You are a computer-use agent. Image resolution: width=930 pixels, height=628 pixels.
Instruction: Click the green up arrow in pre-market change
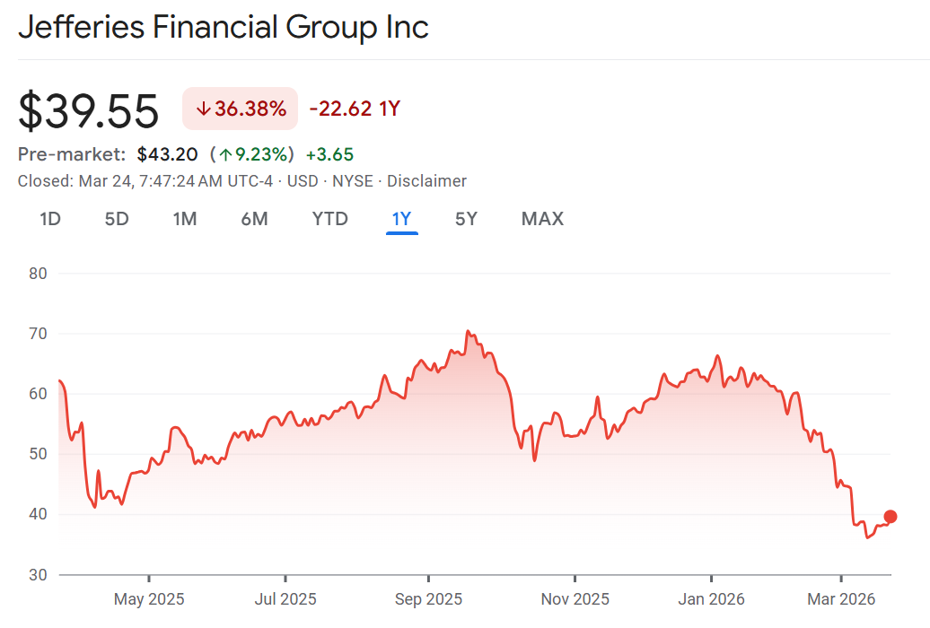coord(228,154)
